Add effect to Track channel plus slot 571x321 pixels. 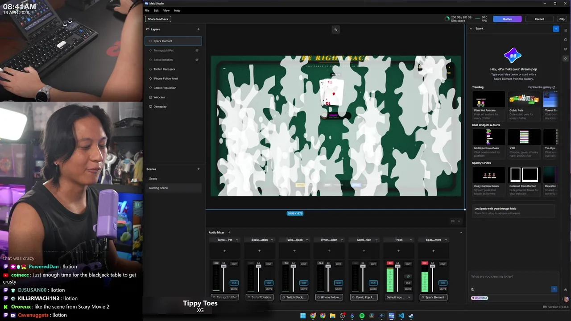coord(398,251)
